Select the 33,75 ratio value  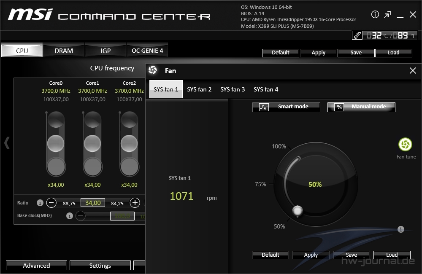[69, 204]
